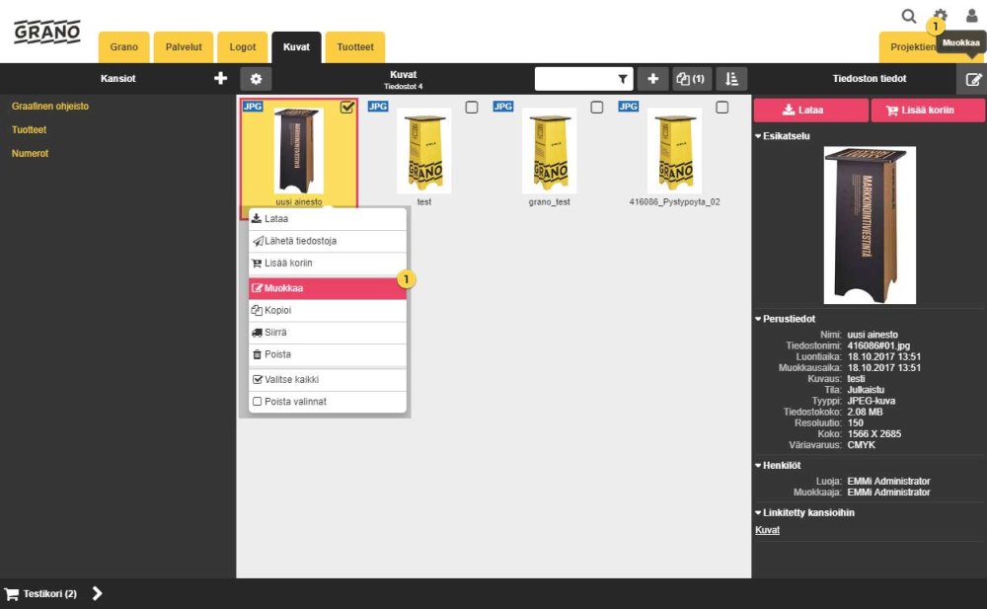This screenshot has height=609, width=987.
Task: Open the sort order button
Action: tap(731, 79)
